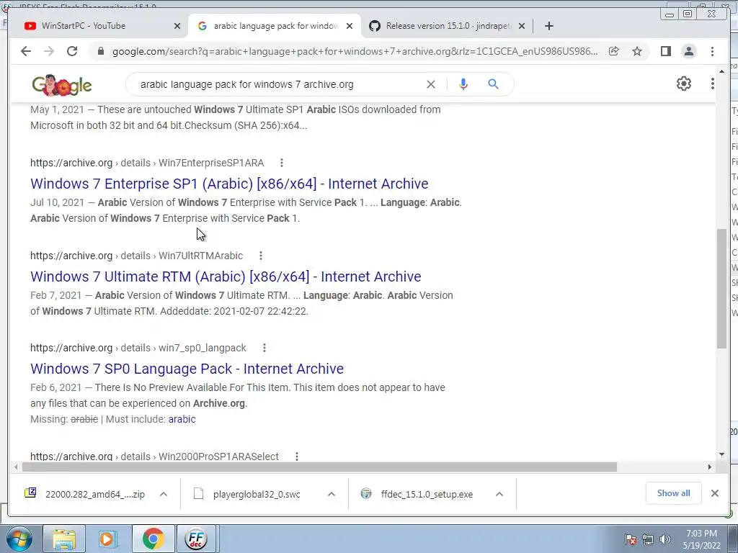Click the 'arabic' must include link
Viewport: 738px width, 553px height.
click(x=182, y=419)
